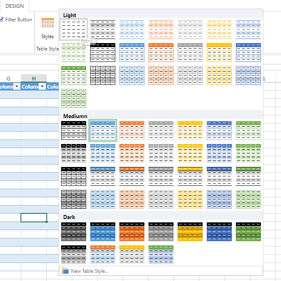Select column G header
The image size is (281, 281).
pos(9,78)
